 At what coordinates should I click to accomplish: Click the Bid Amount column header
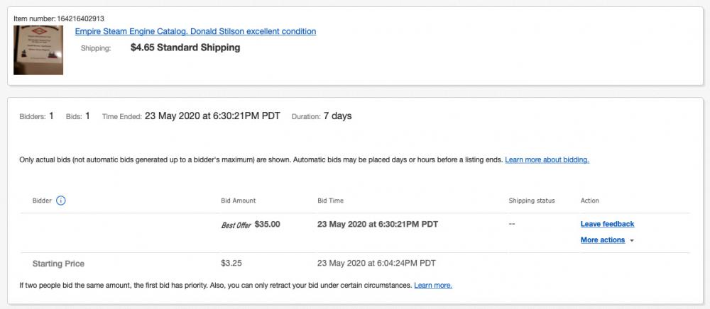pyautogui.click(x=239, y=201)
